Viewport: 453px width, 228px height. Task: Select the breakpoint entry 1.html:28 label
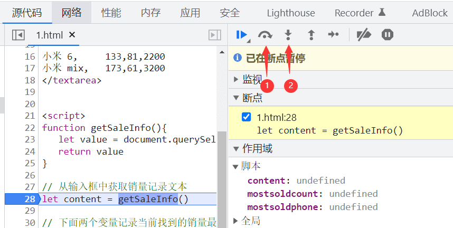(277, 117)
